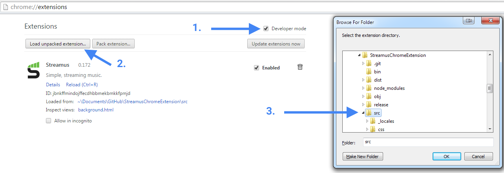Uncheck the Enabled checkbox for Streamus

coord(257,67)
